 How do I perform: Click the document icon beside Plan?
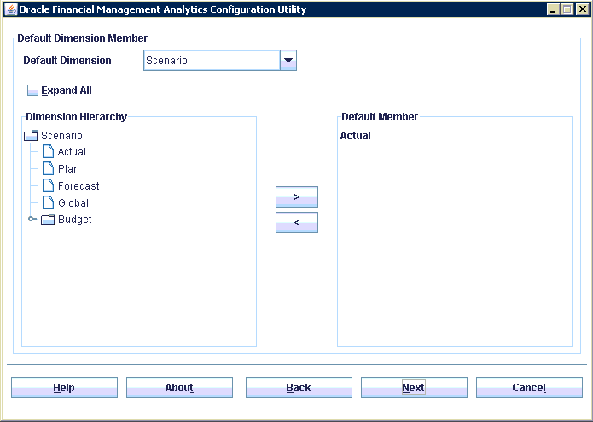coord(48,168)
